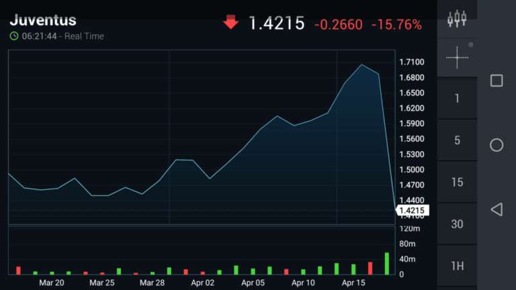Screen dimensions: 516x290
Task: Switch to the 15 minute interval
Action: (x=457, y=182)
